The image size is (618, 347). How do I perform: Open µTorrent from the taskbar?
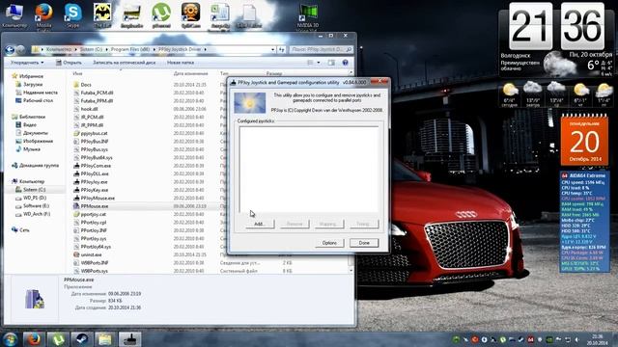(x=58, y=339)
